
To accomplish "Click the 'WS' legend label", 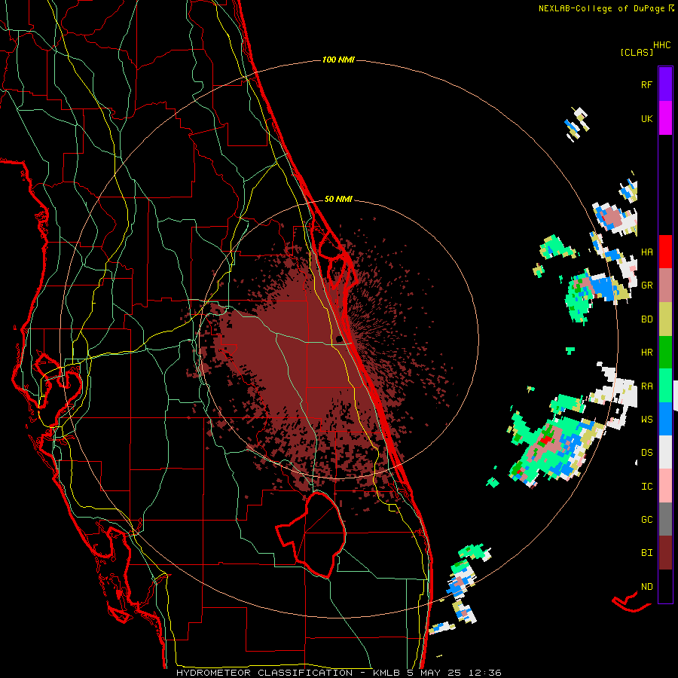I will [646, 420].
